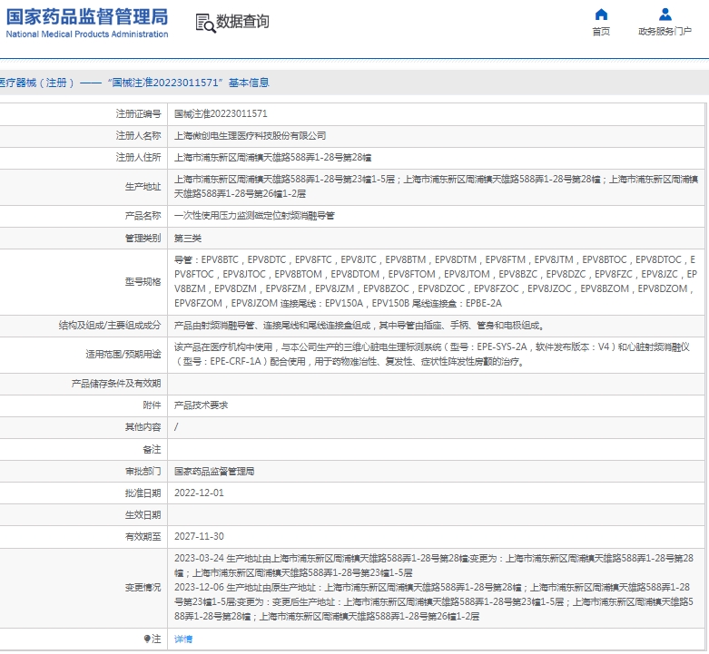Click the 其他内容 slash value

(176, 427)
